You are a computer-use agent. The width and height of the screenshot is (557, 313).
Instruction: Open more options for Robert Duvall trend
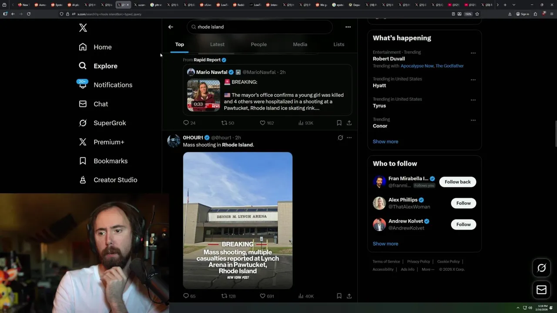point(473,53)
